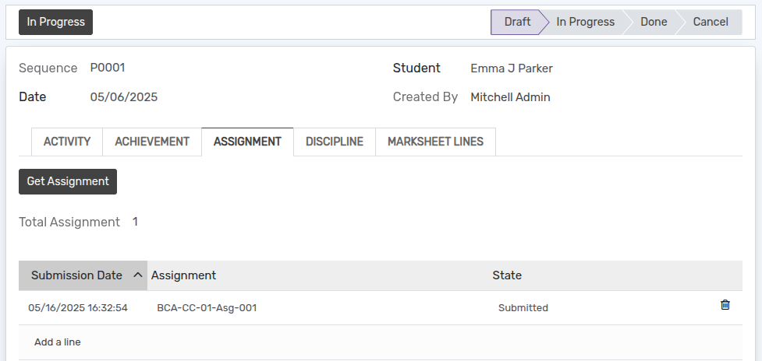Open the Student field Emma J Parker
This screenshot has width=762, height=361.
click(512, 68)
